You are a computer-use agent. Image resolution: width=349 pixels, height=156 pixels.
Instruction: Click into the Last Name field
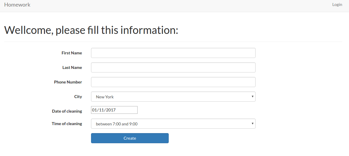coord(173,67)
